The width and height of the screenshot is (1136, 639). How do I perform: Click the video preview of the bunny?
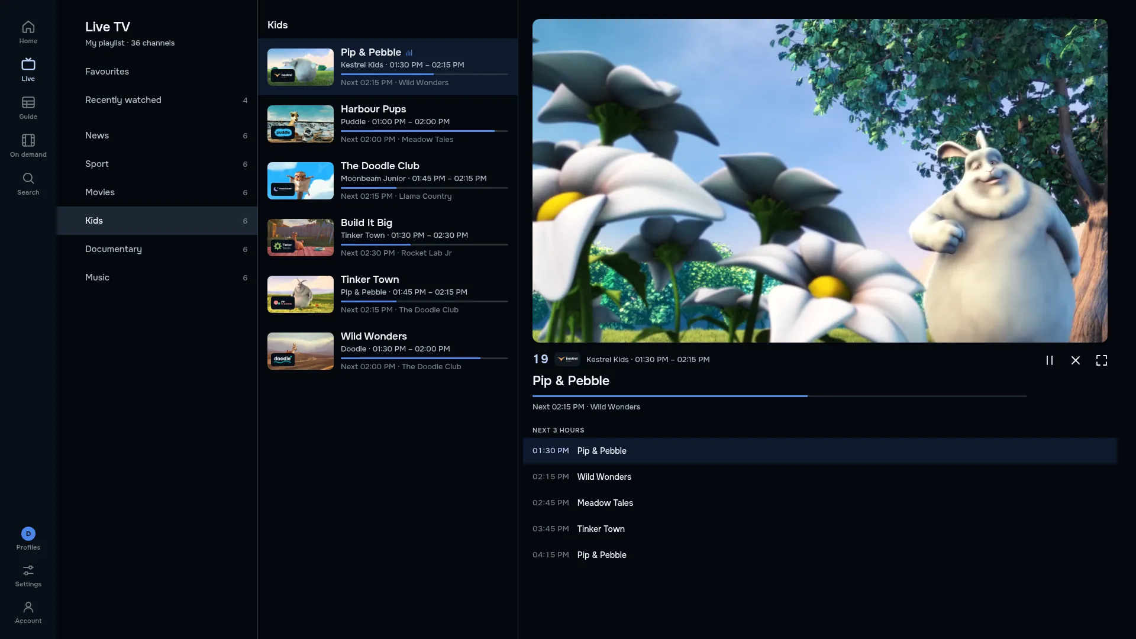coord(819,180)
